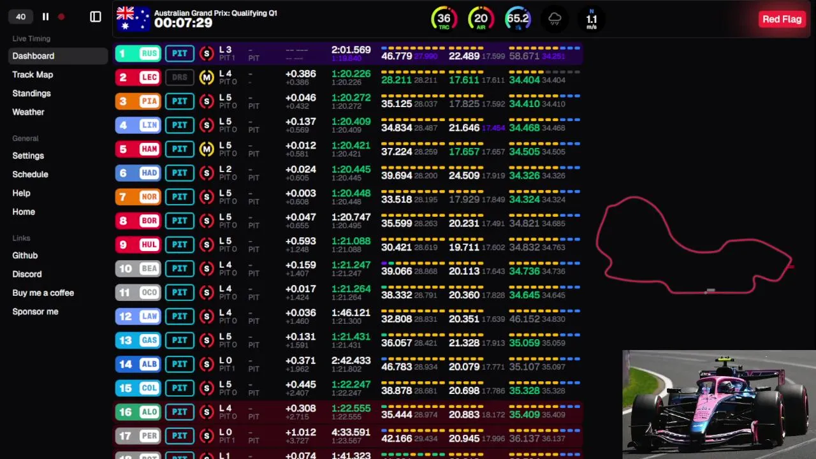Image resolution: width=816 pixels, height=459 pixels.
Task: Click the rain cloud weather icon
Action: [555, 19]
